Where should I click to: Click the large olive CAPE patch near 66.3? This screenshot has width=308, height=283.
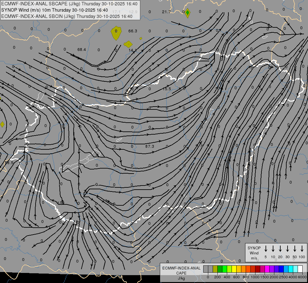click(116, 33)
